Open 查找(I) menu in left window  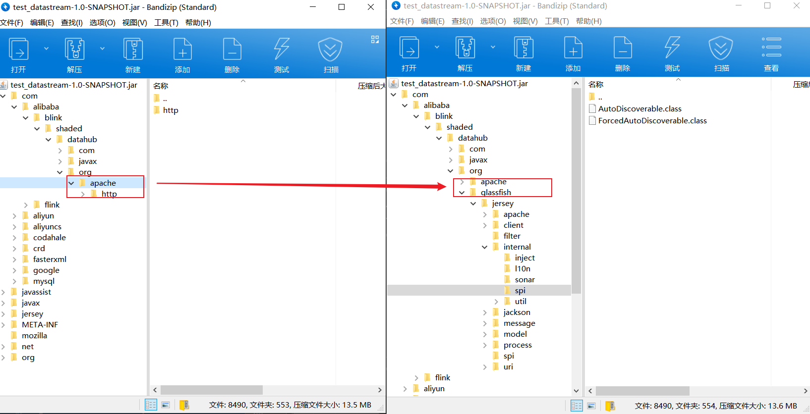[72, 23]
